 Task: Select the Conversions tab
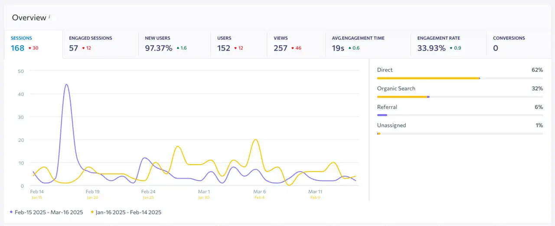tap(520, 44)
